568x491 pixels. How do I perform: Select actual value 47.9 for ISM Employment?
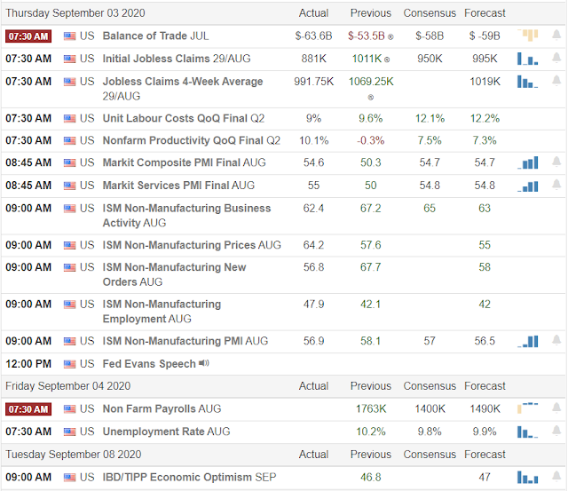coord(313,305)
